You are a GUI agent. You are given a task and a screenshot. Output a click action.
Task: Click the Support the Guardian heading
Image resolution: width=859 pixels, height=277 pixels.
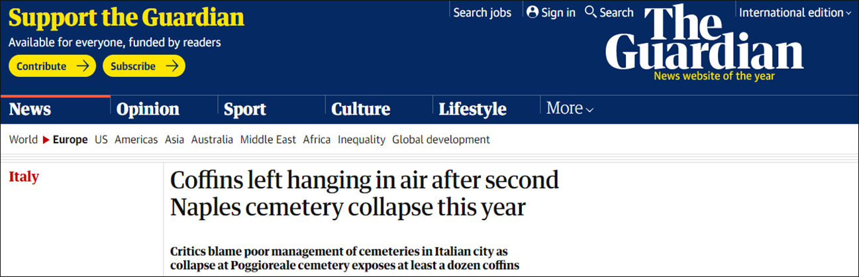click(x=126, y=18)
